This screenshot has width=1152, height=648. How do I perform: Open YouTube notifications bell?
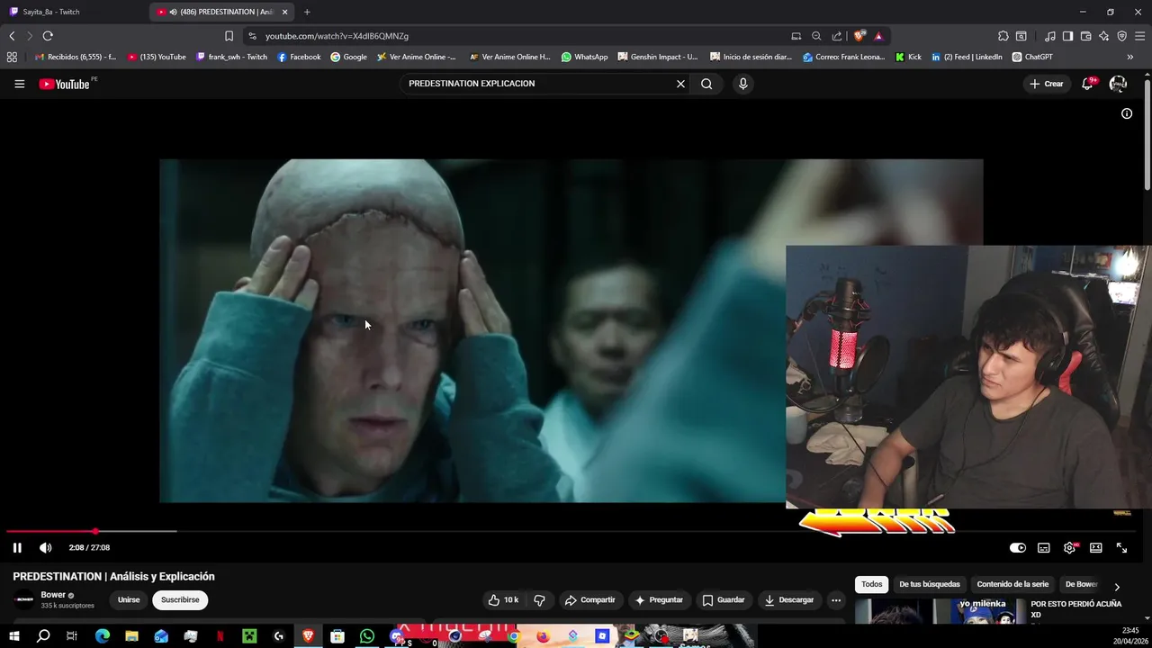1087,84
